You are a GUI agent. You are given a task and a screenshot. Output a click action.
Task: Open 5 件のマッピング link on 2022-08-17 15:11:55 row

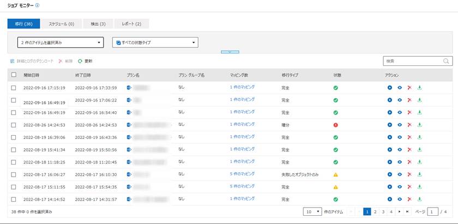pos(242,186)
